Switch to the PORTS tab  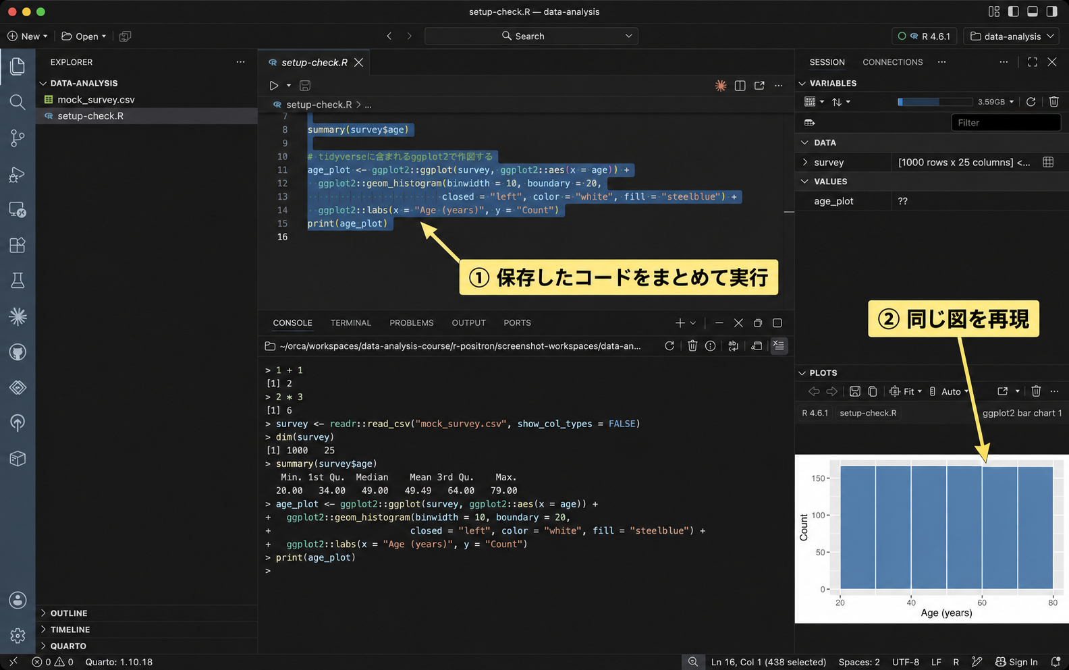point(517,323)
